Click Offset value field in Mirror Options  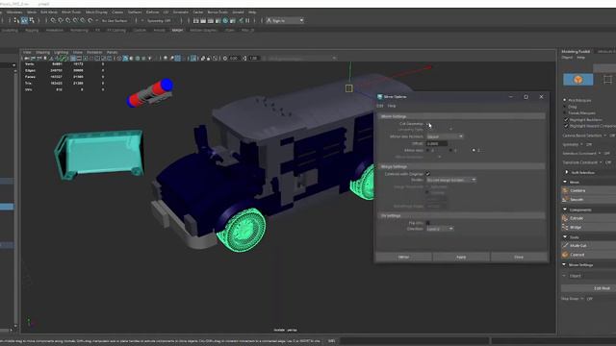pos(437,143)
